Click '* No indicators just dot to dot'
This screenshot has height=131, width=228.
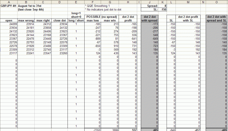(103, 9)
